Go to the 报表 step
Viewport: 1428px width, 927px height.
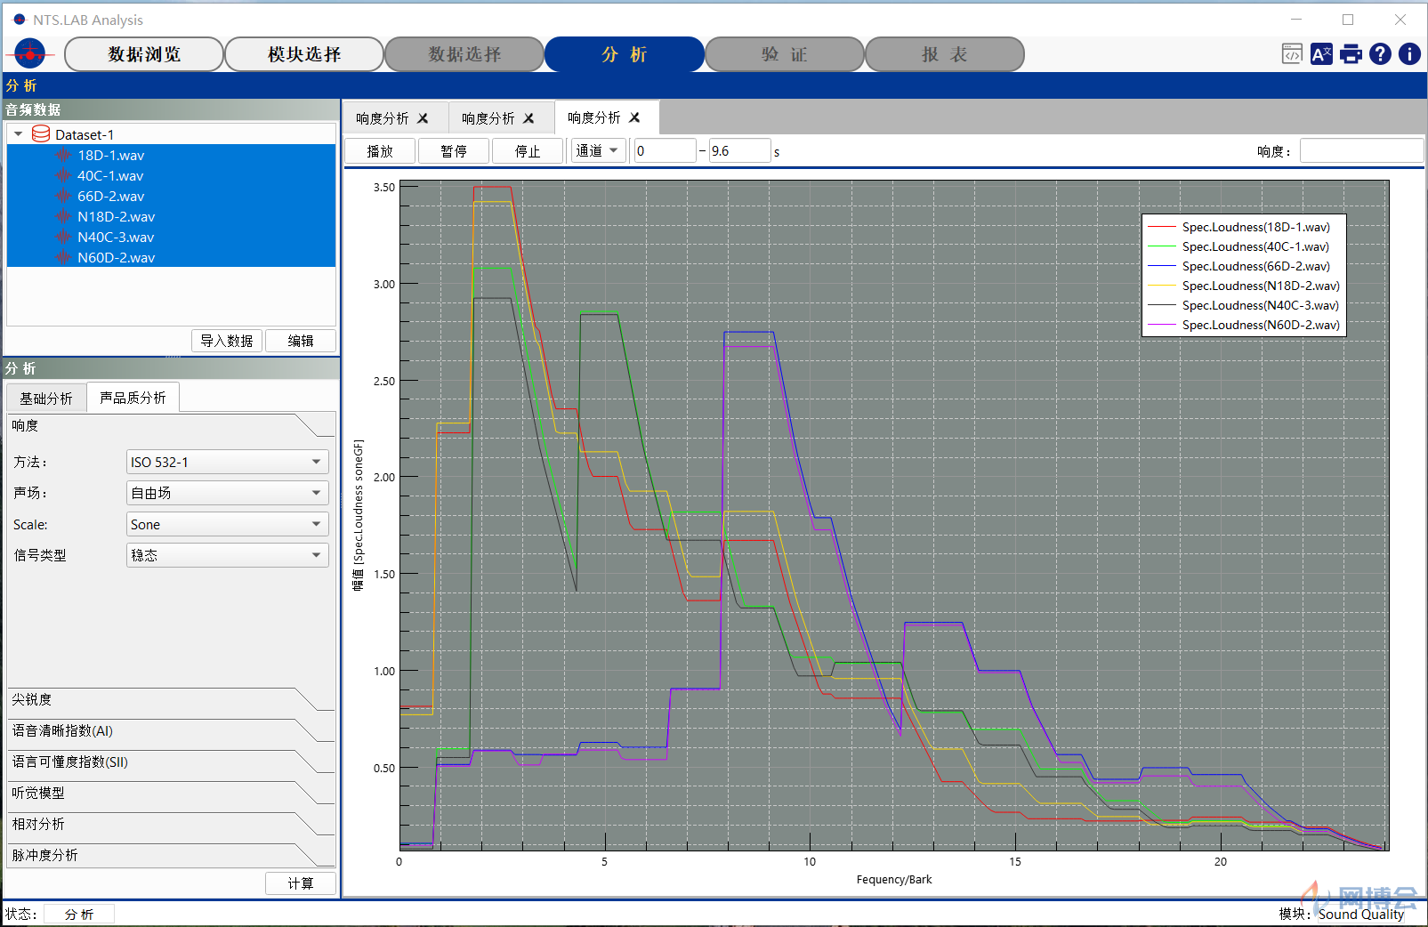945,54
